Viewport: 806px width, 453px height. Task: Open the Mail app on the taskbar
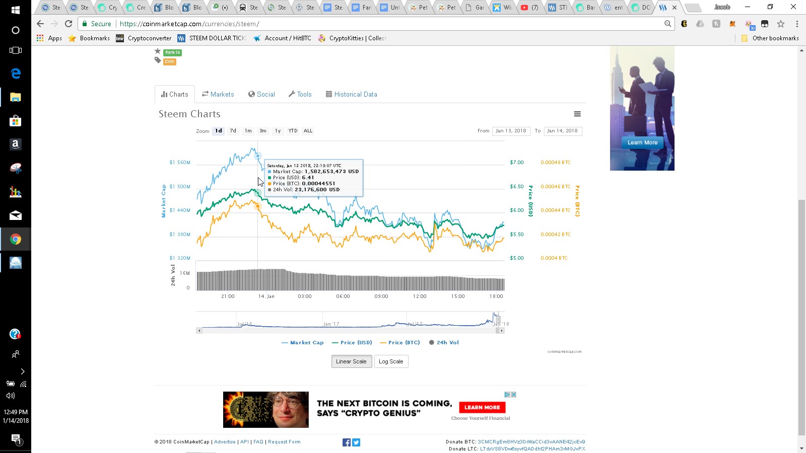(16, 215)
